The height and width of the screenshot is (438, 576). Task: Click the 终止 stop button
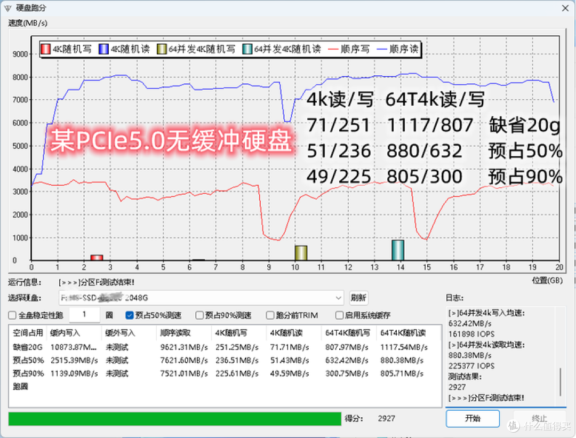pos(539,418)
